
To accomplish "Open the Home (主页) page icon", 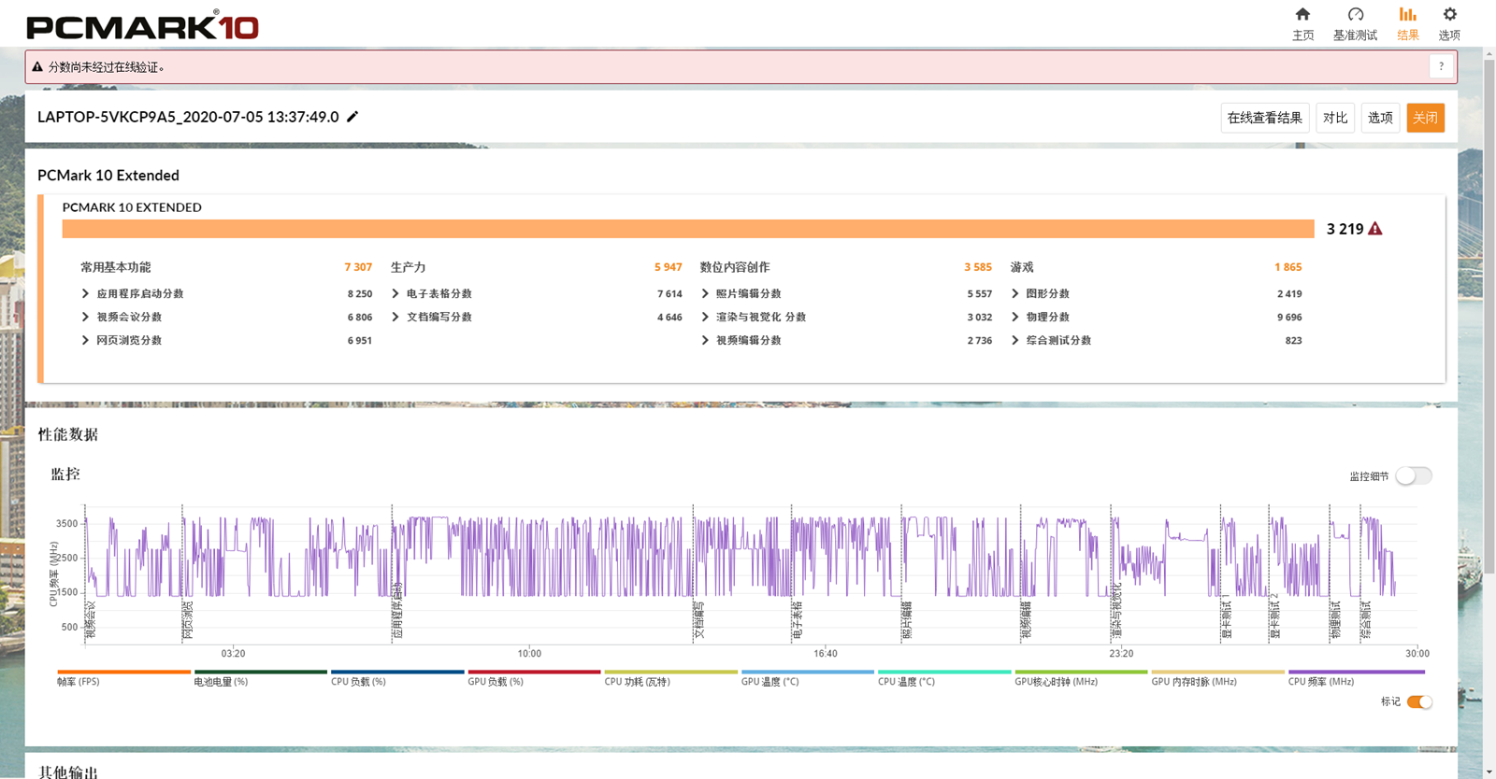I will pyautogui.click(x=1302, y=15).
